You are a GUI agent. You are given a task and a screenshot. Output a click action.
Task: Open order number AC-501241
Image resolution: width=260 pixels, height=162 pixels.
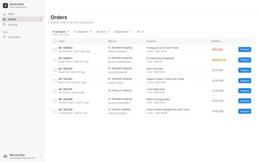point(65,89)
